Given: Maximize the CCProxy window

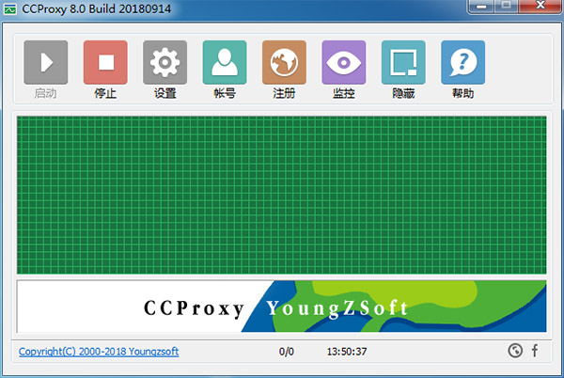Looking at the screenshot, I should tap(508, 8).
